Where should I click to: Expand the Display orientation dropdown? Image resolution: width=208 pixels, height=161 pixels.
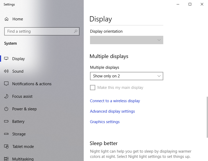coord(126,40)
